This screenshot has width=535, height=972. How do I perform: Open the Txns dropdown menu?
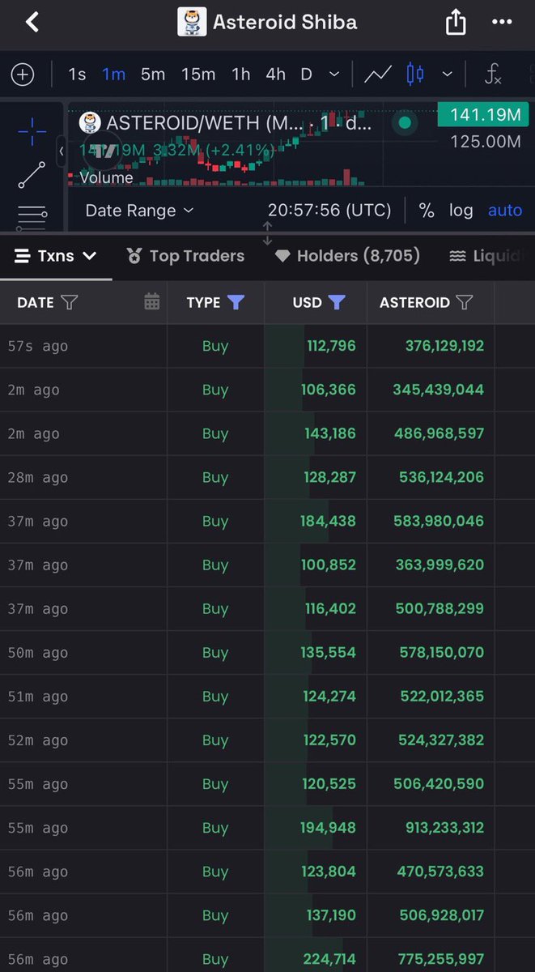point(56,256)
